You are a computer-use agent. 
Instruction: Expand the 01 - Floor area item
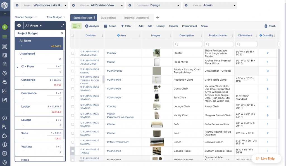[17, 67]
